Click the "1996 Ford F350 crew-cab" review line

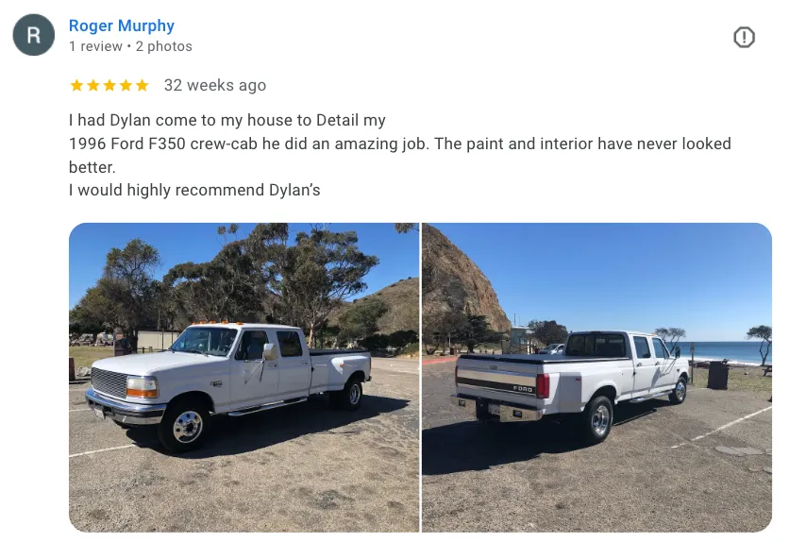400,144
